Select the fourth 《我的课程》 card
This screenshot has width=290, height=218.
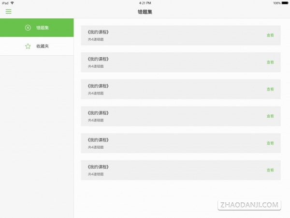181,116
